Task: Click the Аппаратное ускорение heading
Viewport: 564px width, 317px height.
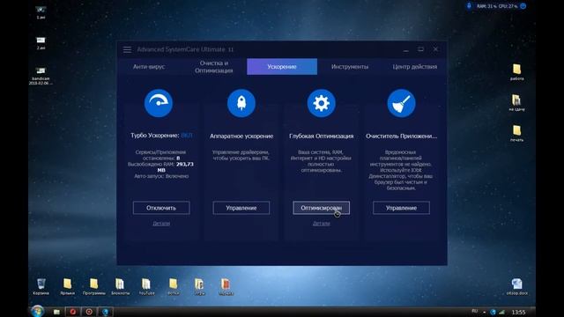Action: [241, 136]
